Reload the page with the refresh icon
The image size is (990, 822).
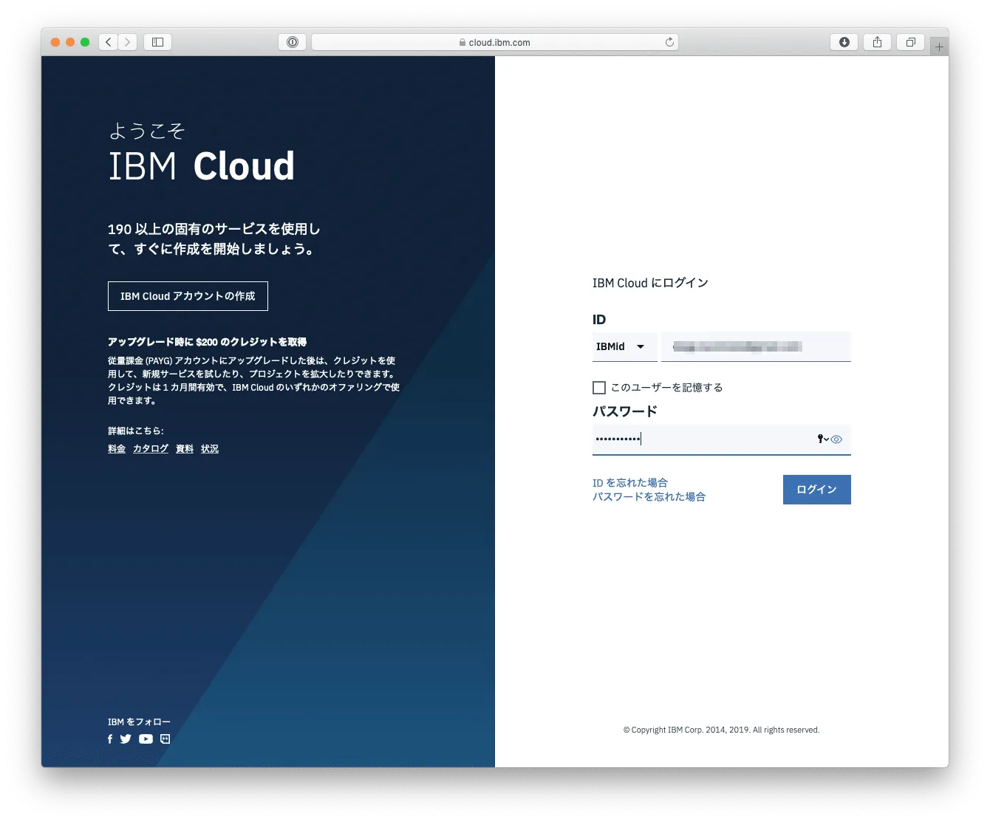point(669,42)
